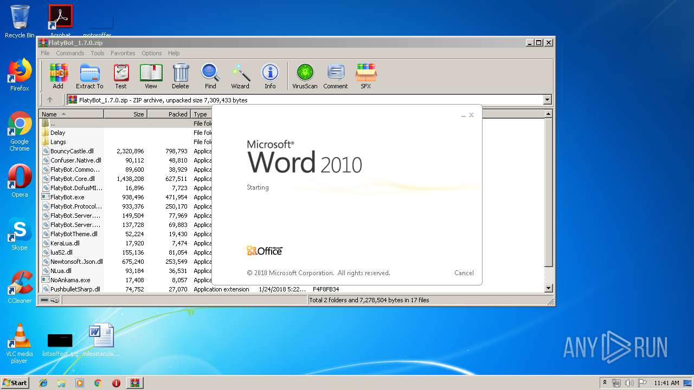Click the WinRAR taskbar button
This screenshot has width=694, height=390.
pyautogui.click(x=134, y=383)
